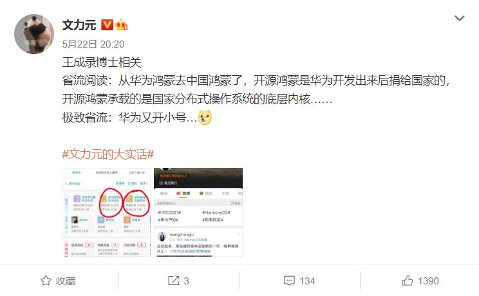The width and height of the screenshot is (479, 296).
Task: Open the 文力元 username profile link
Action: click(x=79, y=25)
